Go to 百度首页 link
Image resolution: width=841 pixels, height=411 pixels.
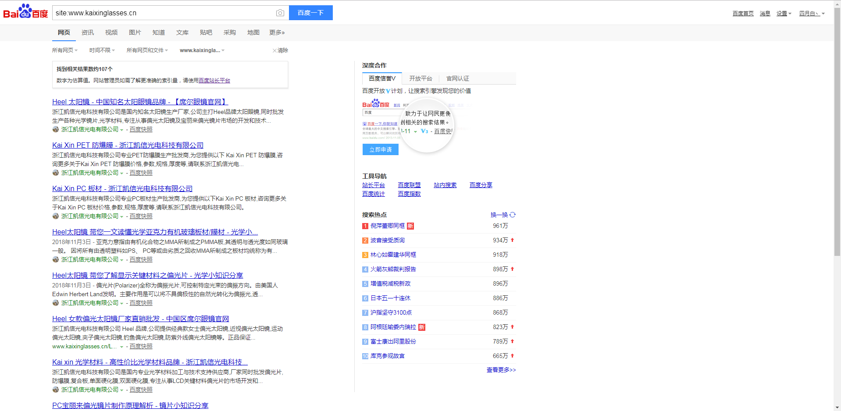(743, 14)
